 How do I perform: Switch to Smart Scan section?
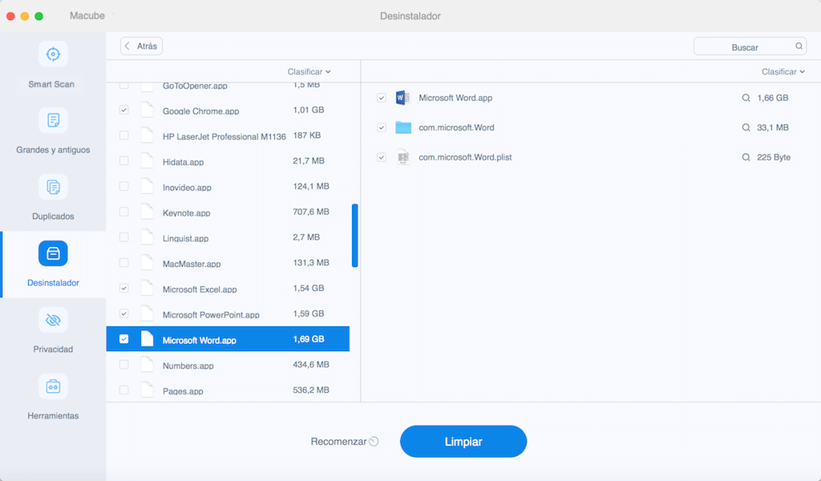(51, 84)
